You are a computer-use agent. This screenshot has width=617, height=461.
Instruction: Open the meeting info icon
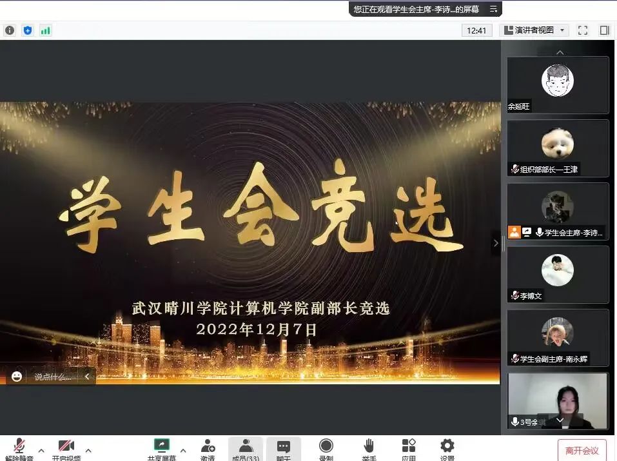[x=10, y=30]
